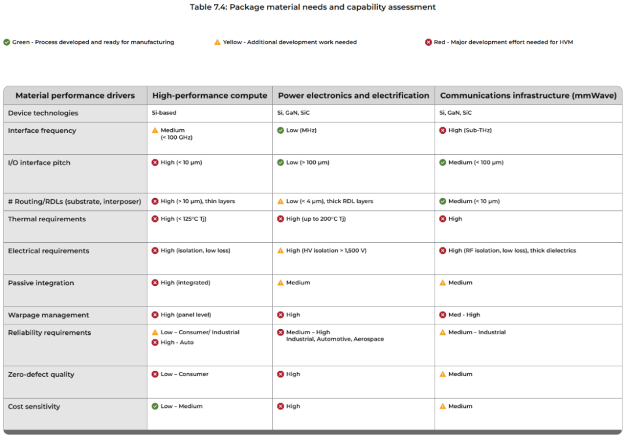
Task: Click the green check beside "Low (MHz)"
Action: pyautogui.click(x=281, y=130)
